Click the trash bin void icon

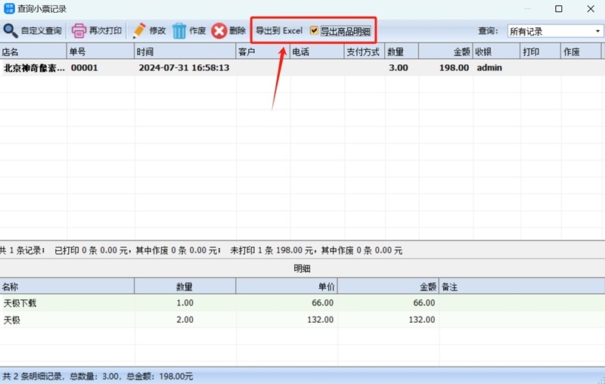click(179, 30)
